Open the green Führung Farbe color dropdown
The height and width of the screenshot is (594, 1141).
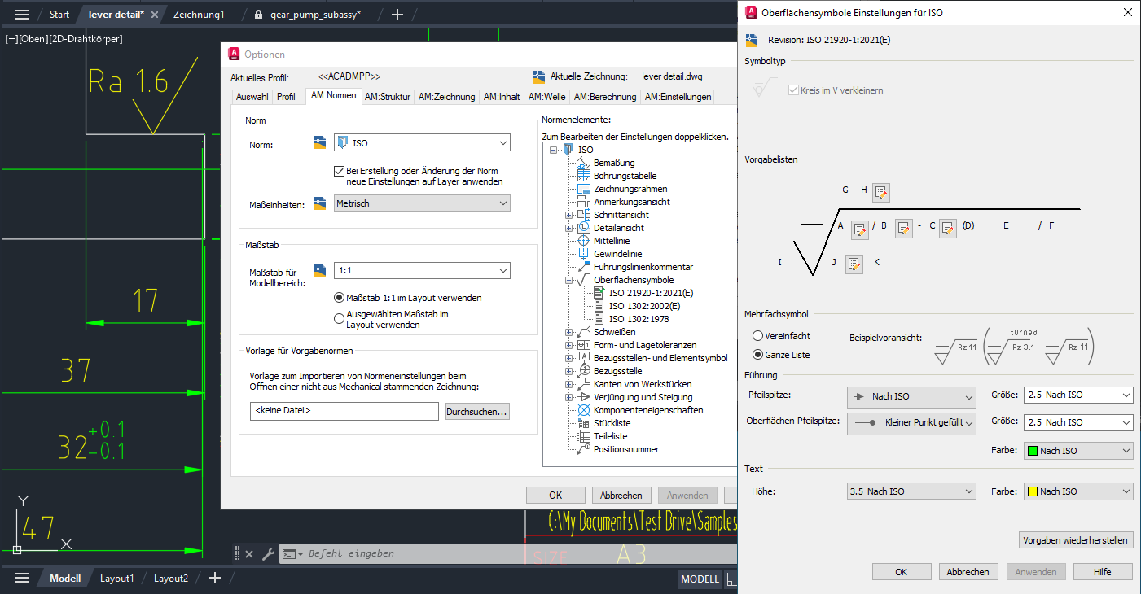(1078, 451)
